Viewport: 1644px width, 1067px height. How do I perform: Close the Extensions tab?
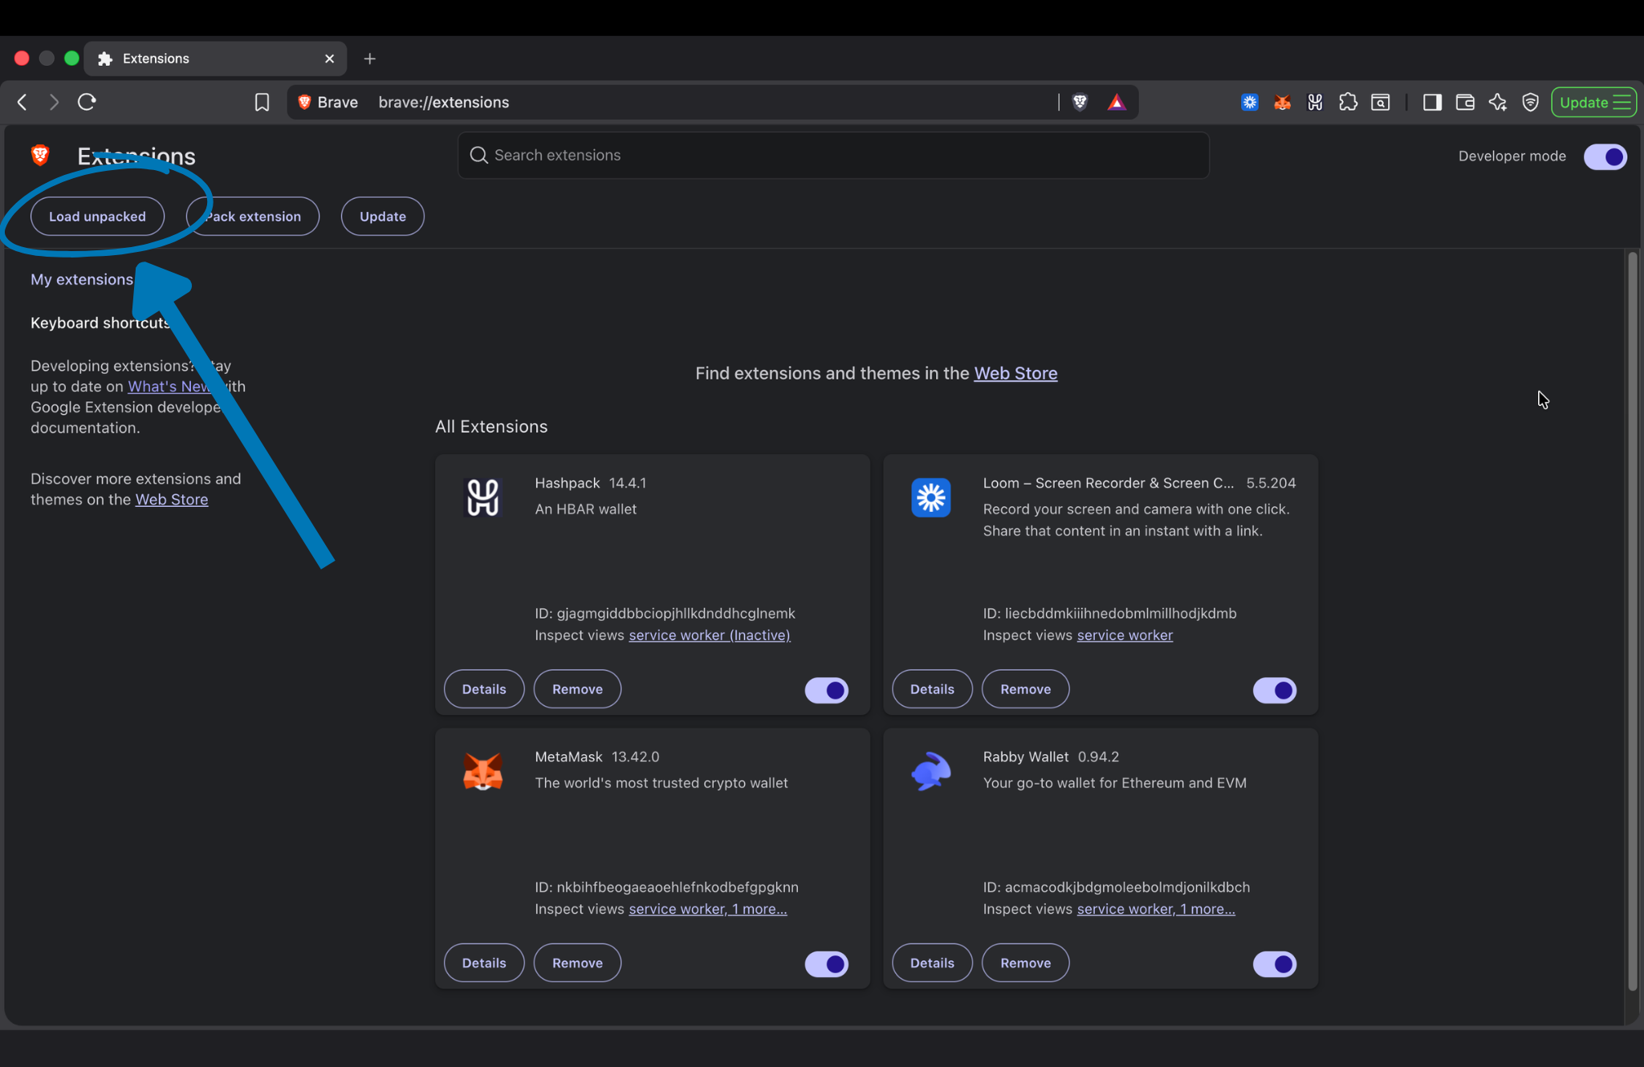coord(329,59)
